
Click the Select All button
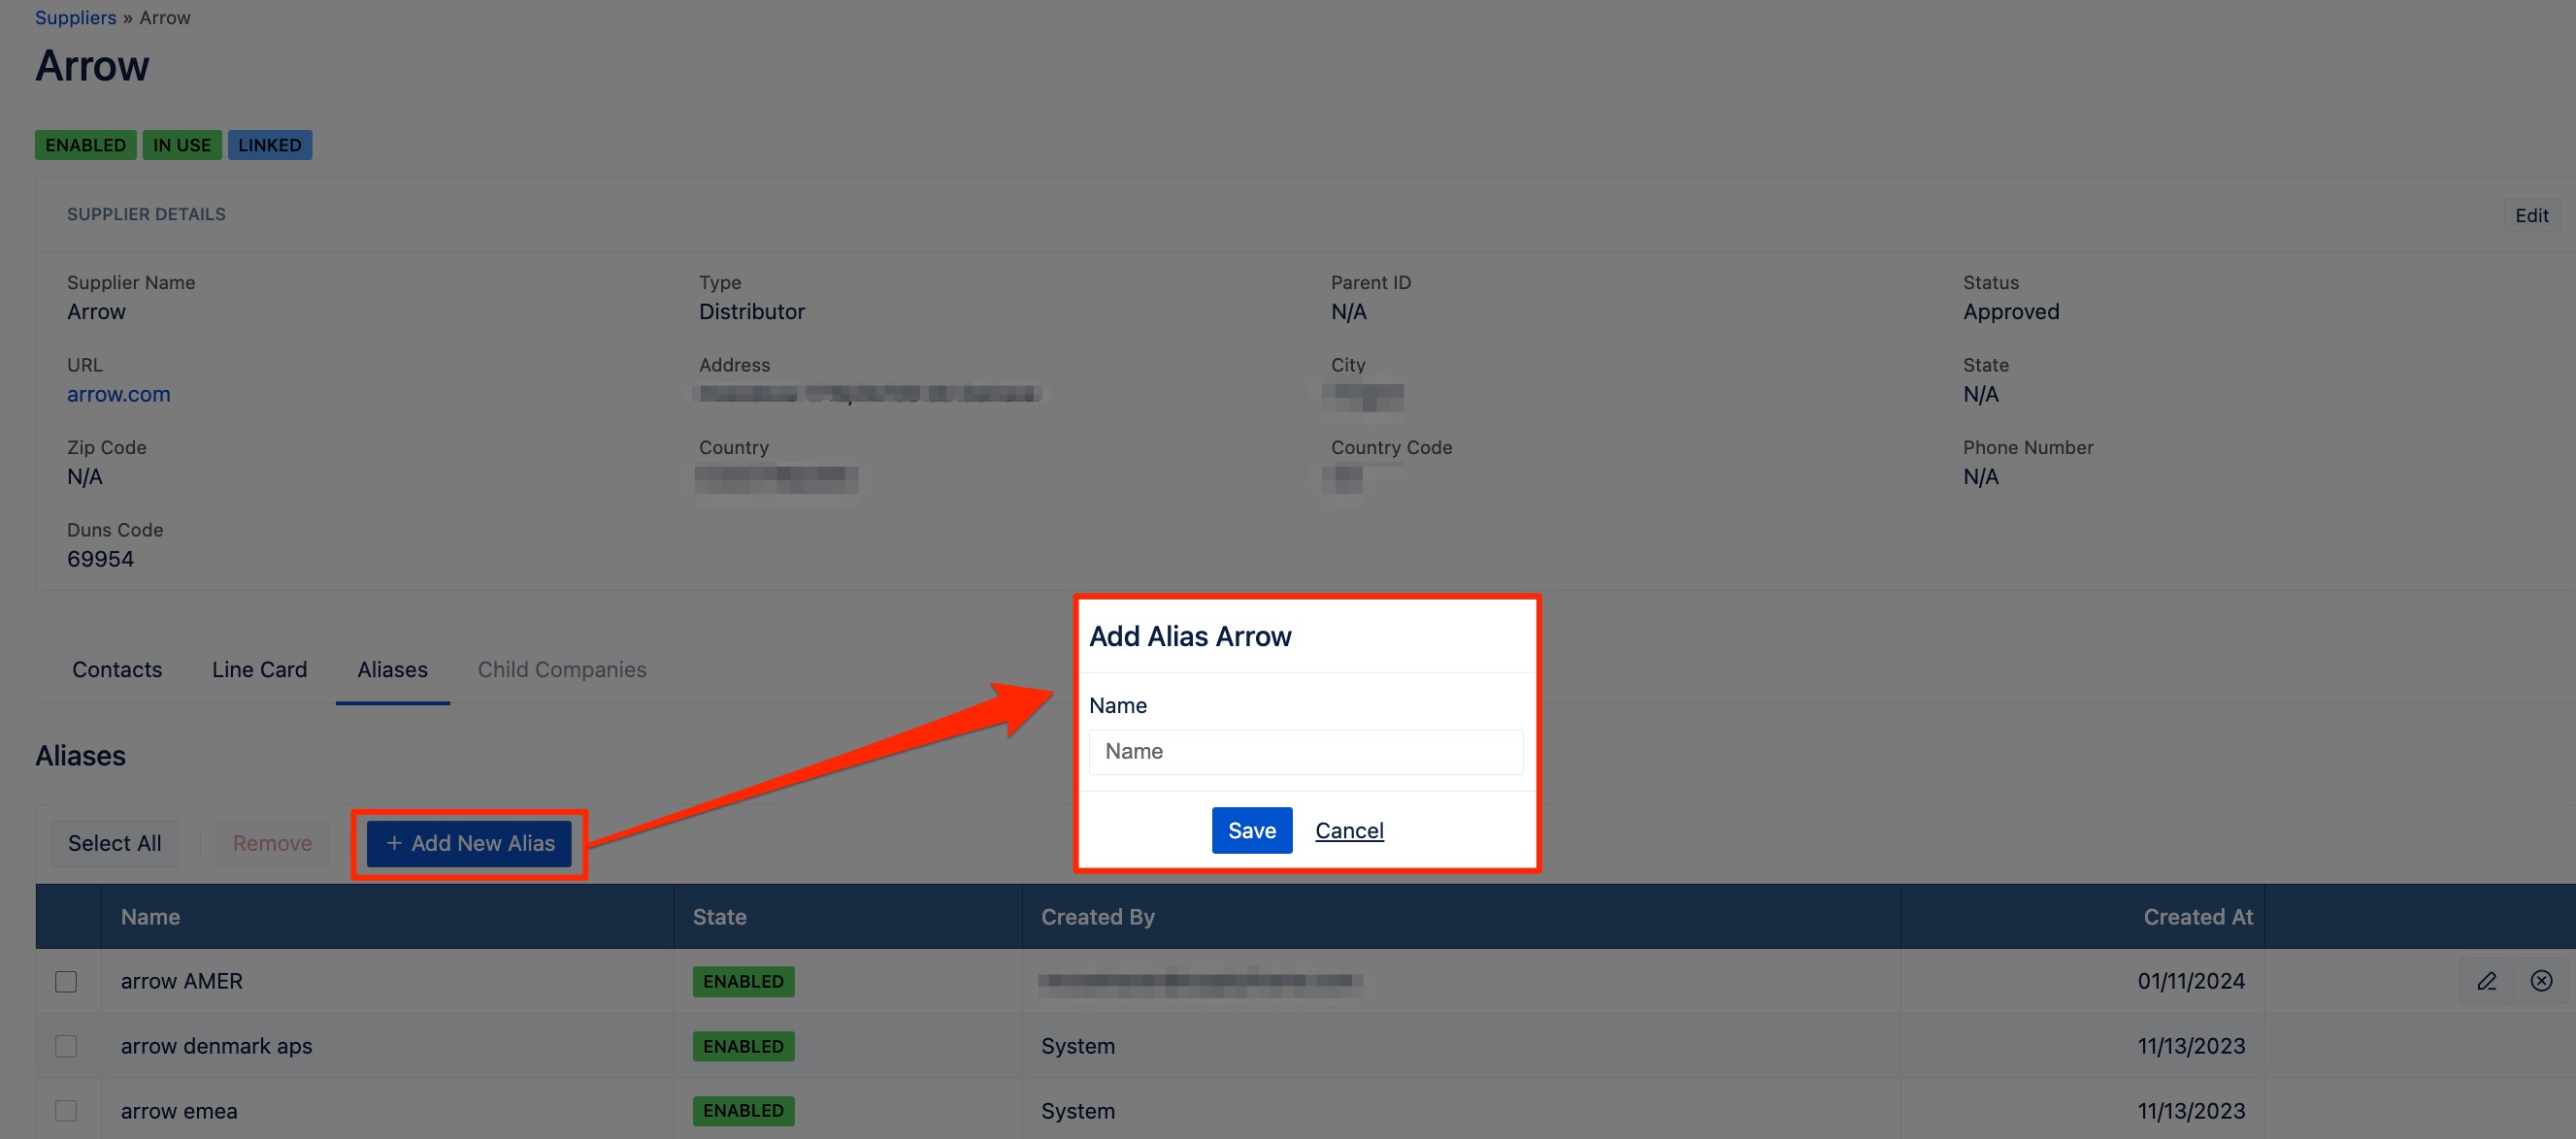(x=114, y=843)
